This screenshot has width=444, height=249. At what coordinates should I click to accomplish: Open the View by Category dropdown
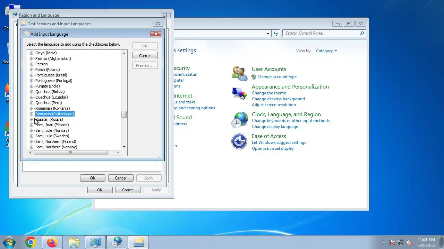coord(326,51)
